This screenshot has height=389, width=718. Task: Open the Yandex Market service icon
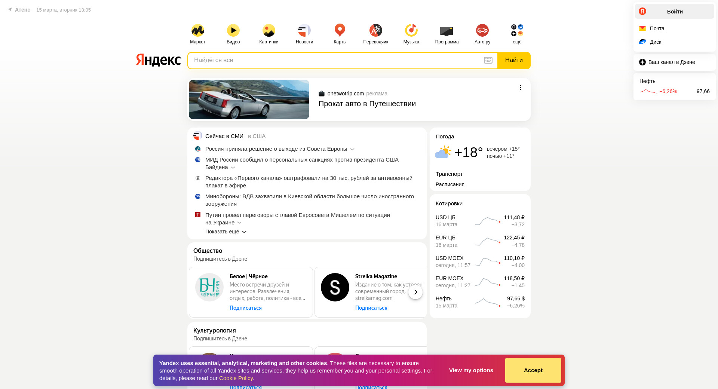(x=197, y=30)
